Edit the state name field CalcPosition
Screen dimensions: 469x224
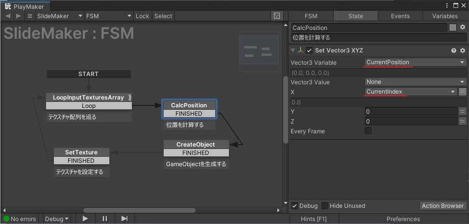click(x=369, y=27)
